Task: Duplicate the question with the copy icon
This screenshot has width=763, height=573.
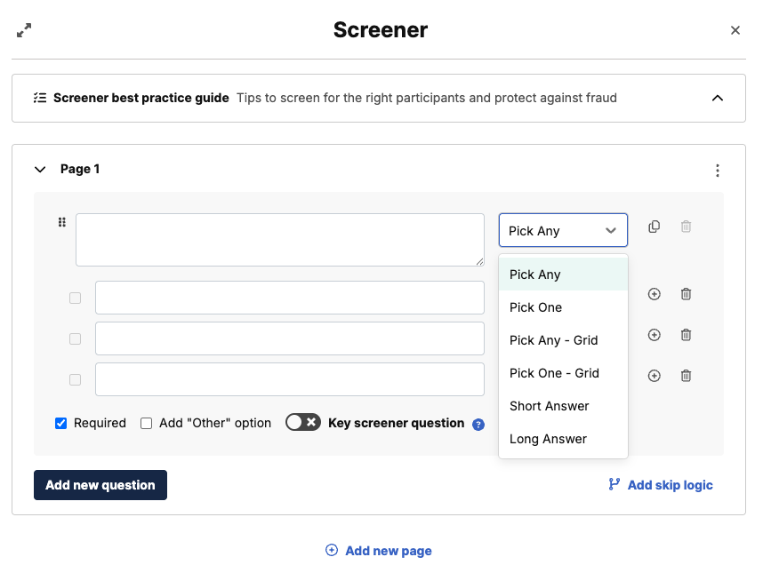Action: [655, 227]
